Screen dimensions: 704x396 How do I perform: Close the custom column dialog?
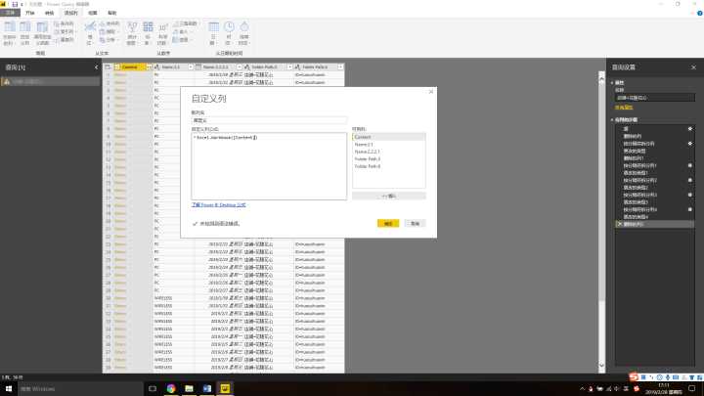[431, 91]
